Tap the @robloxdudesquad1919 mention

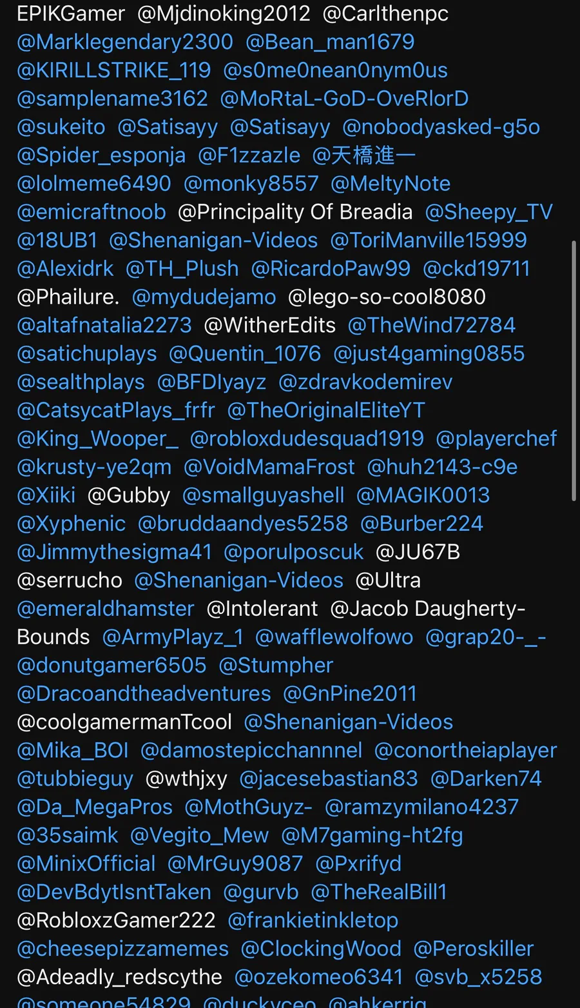pos(307,439)
